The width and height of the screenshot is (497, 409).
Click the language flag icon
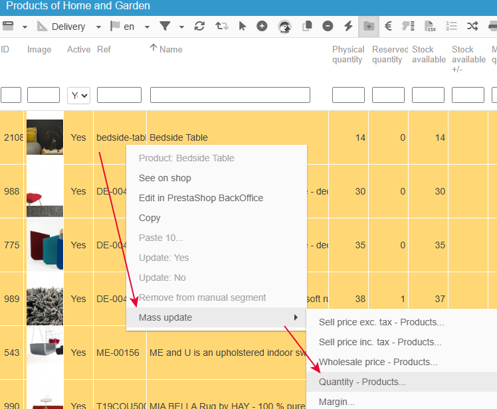[115, 26]
